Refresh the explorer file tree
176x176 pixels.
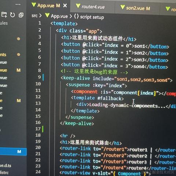(x=12, y=15)
